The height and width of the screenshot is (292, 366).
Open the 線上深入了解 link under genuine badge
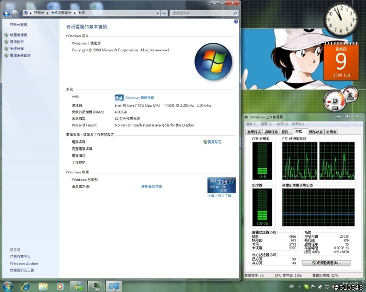(x=221, y=196)
